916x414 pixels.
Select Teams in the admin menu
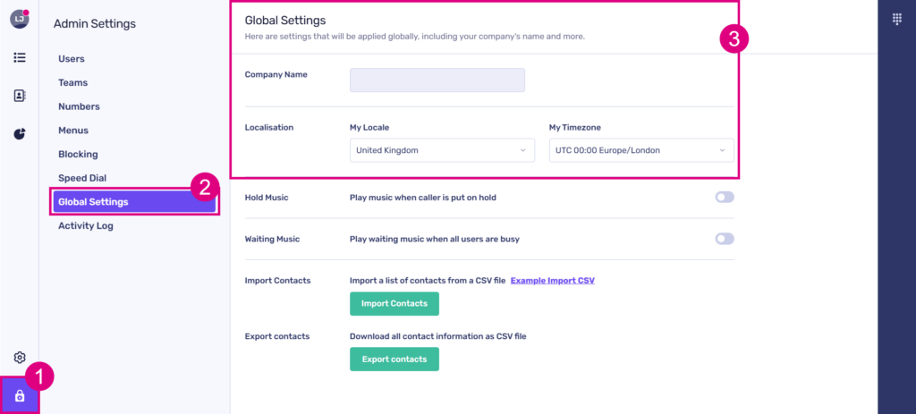(x=72, y=82)
